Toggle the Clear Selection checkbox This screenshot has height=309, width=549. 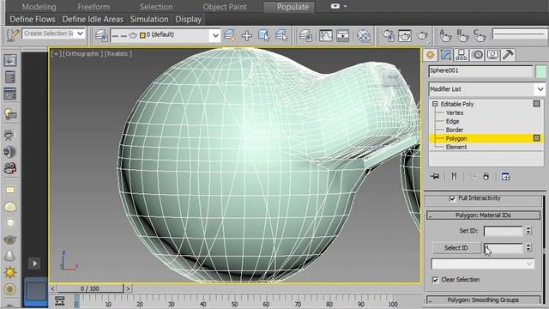pos(435,280)
